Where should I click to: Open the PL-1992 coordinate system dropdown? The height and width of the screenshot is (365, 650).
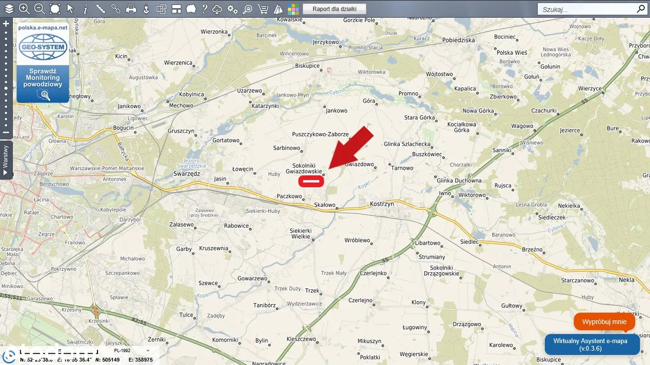point(132,350)
